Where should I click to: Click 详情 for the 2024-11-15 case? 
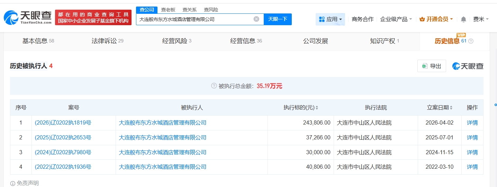(x=472, y=152)
